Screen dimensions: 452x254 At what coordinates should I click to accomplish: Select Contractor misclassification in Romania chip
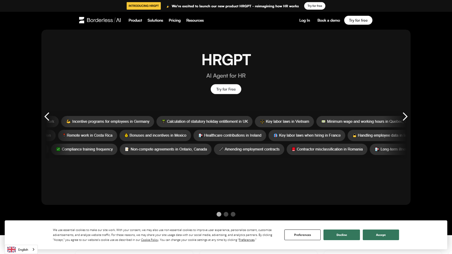(x=327, y=149)
